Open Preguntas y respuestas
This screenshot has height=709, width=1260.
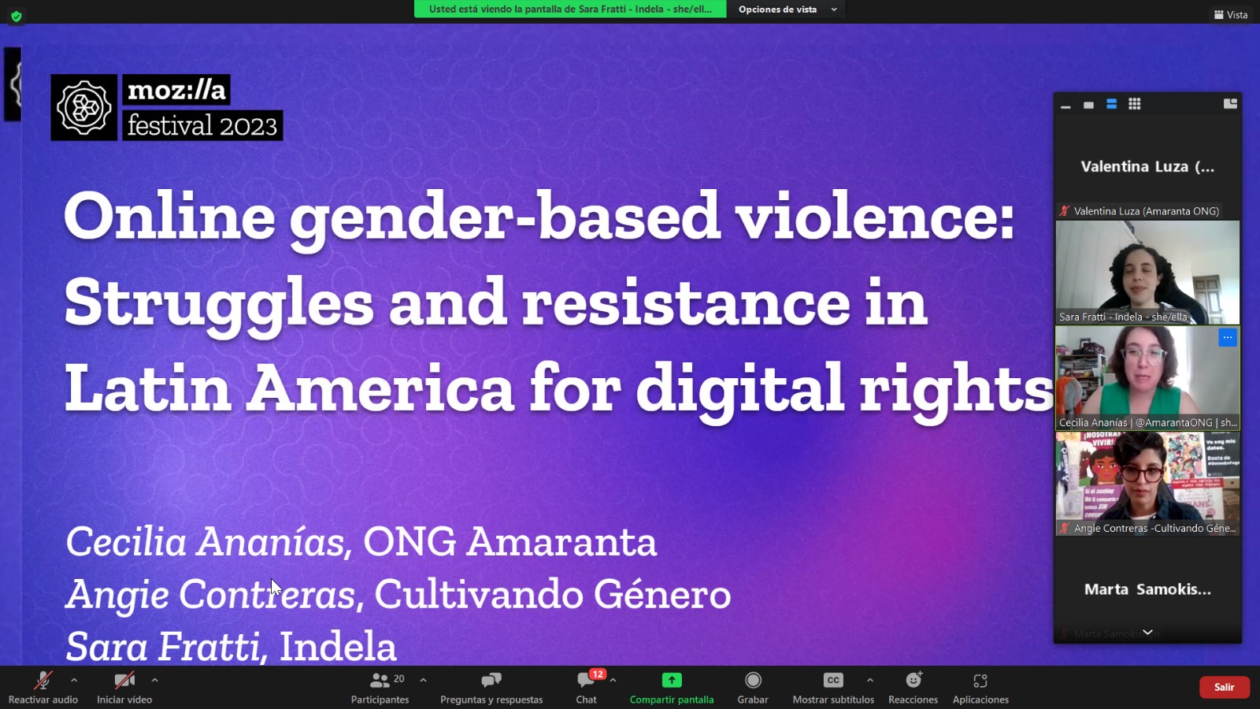click(491, 685)
